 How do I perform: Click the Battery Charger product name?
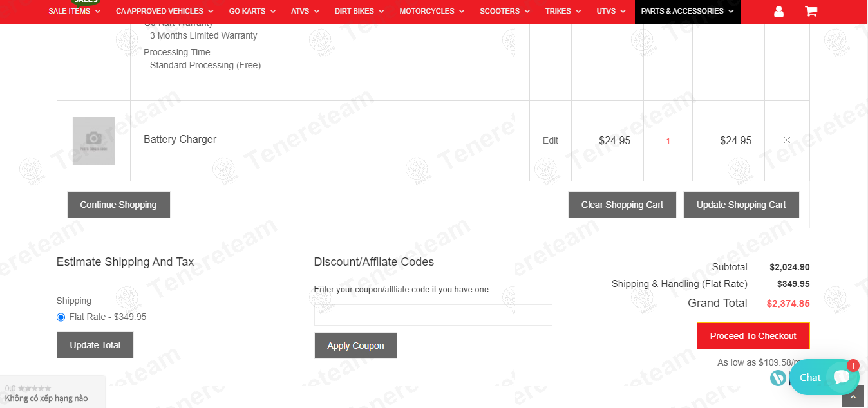click(x=180, y=140)
